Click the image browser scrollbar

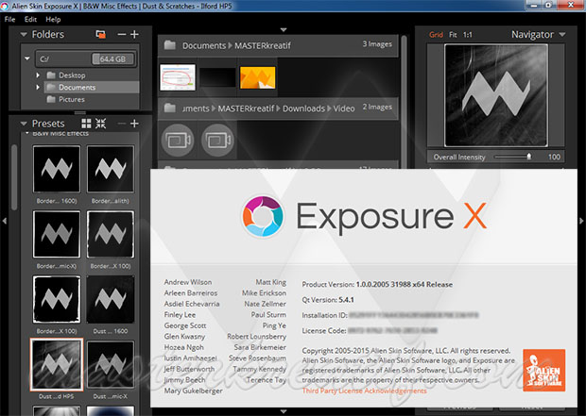pos(404,101)
